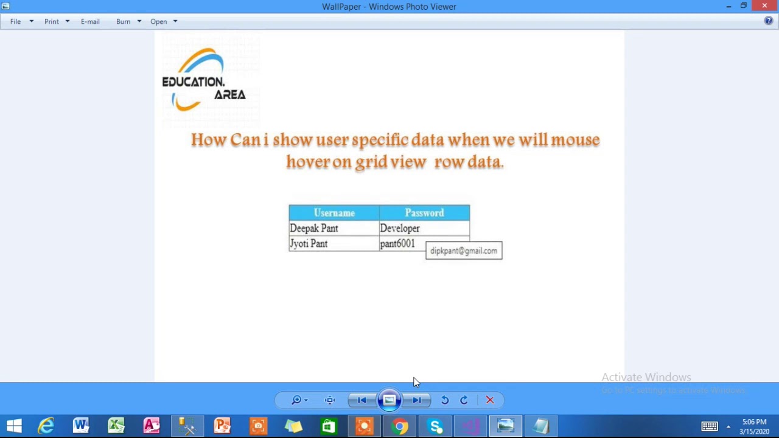Expand the File dropdown arrow
The image size is (779, 438).
tap(31, 21)
